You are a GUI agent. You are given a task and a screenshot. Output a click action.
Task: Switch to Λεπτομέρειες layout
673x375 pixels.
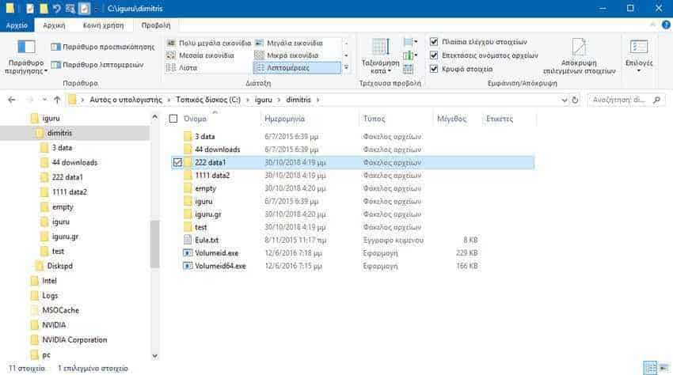point(297,68)
